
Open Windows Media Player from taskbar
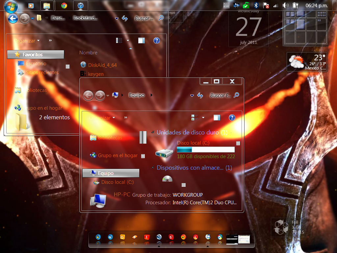click(x=31, y=6)
